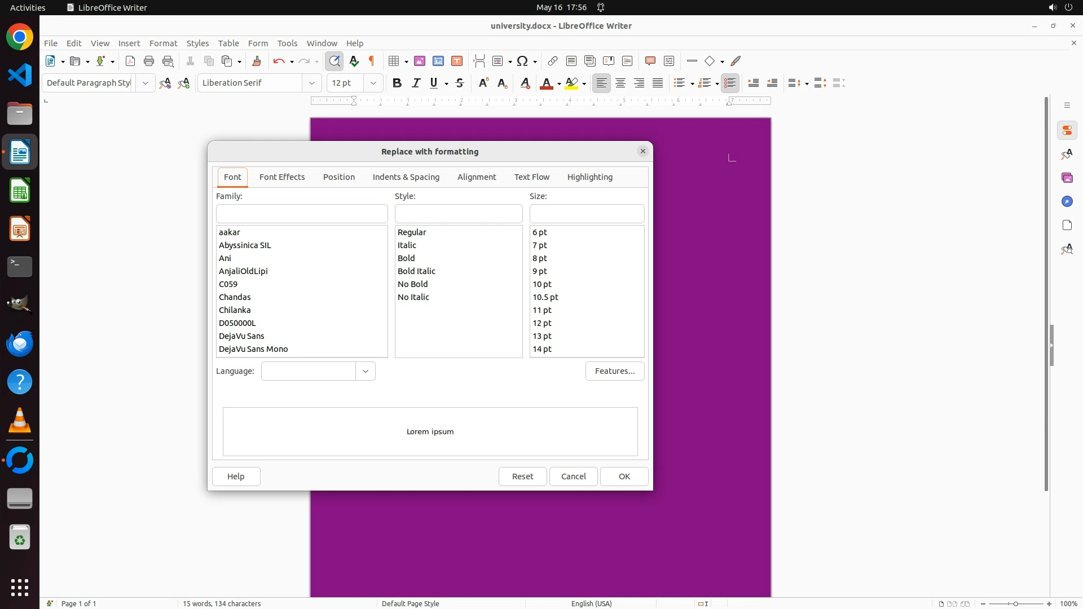The image size is (1083, 609).
Task: Click the zoom slider in status bar
Action: click(x=1015, y=603)
